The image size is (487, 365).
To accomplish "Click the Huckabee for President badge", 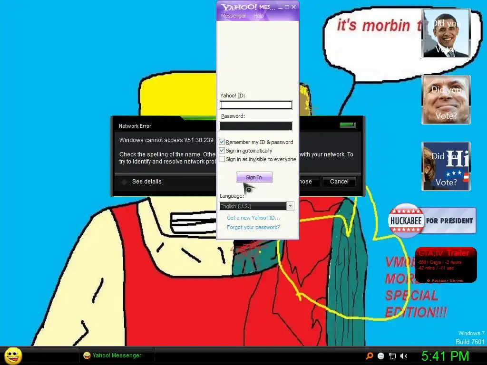I will pyautogui.click(x=432, y=221).
